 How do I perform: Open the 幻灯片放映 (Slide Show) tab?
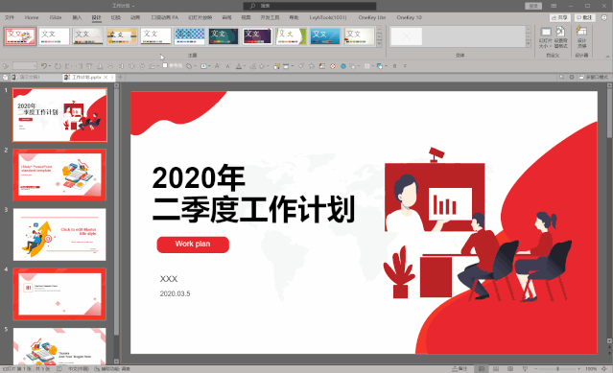[x=200, y=17]
